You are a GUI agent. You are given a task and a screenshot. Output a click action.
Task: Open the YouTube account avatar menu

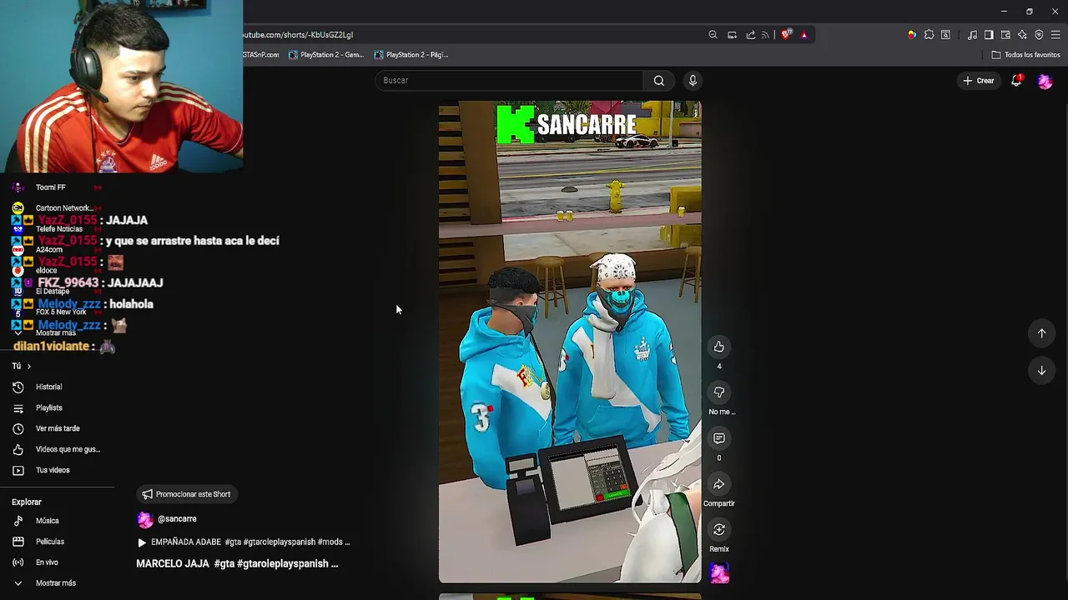(x=1045, y=81)
